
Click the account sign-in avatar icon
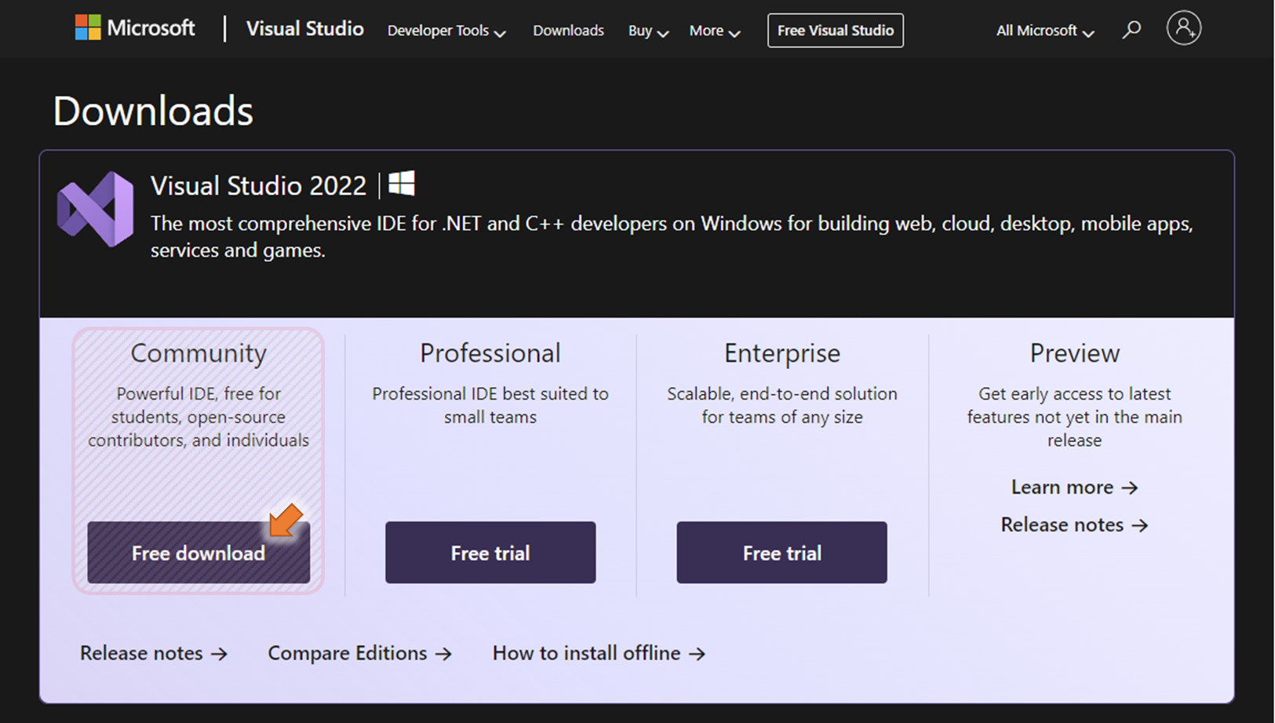1183,28
